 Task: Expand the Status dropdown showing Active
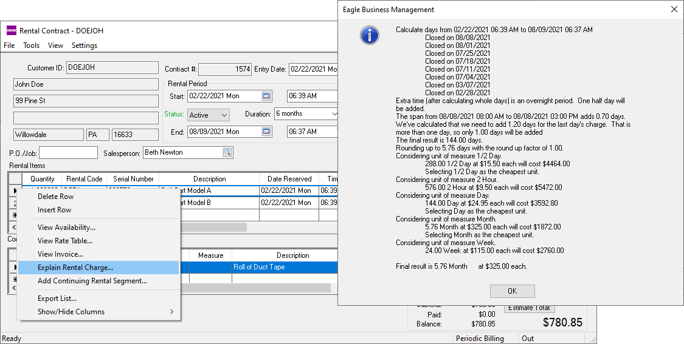[224, 115]
